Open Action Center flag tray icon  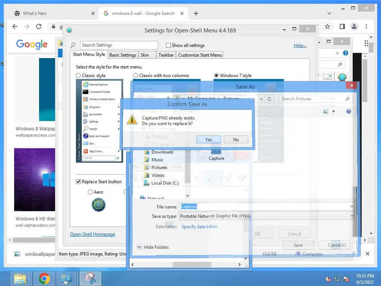(346, 279)
